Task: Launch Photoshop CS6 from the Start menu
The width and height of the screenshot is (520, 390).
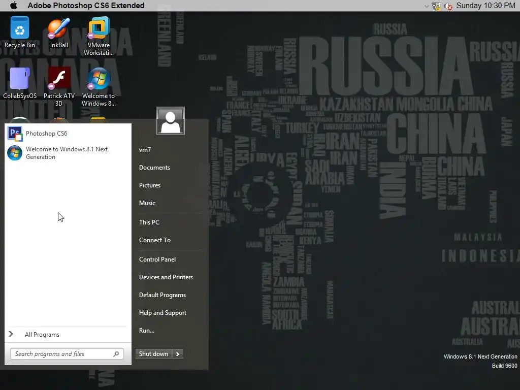Action: [x=68, y=134]
